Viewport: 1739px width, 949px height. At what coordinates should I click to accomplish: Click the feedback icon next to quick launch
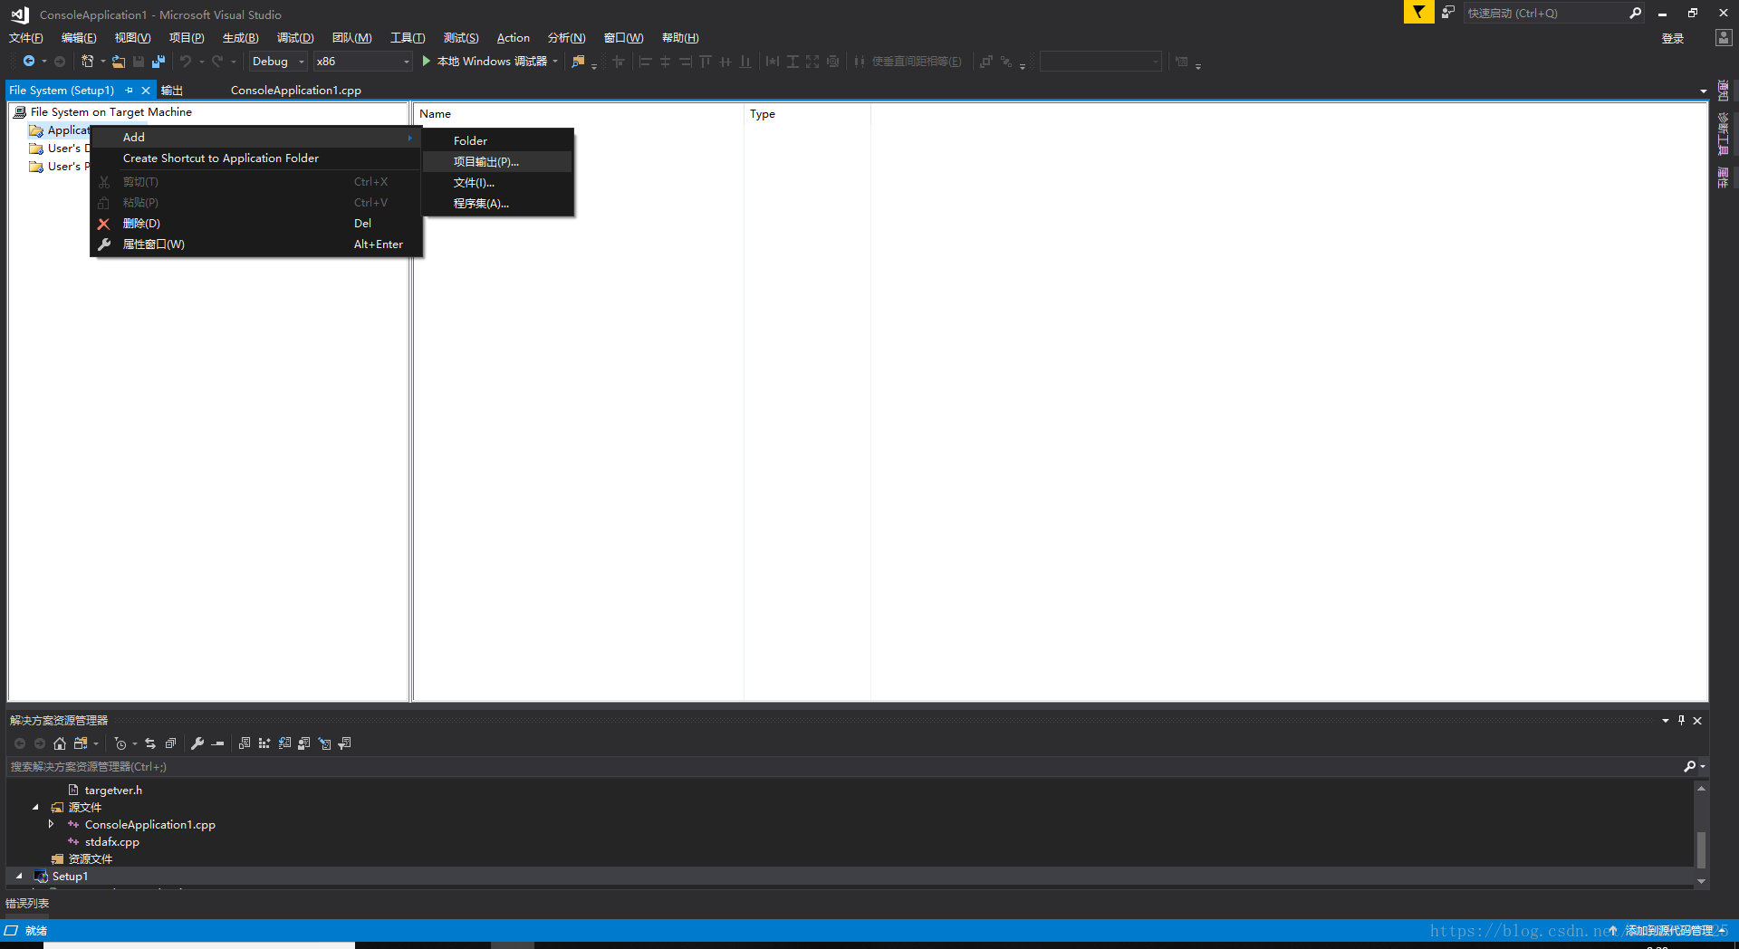pos(1448,13)
